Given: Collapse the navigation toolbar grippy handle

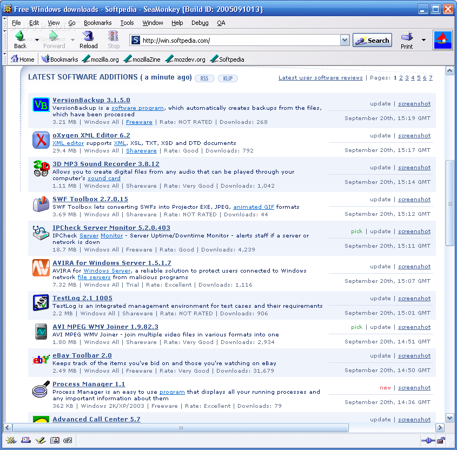Looking at the screenshot, I should coord(4,40).
